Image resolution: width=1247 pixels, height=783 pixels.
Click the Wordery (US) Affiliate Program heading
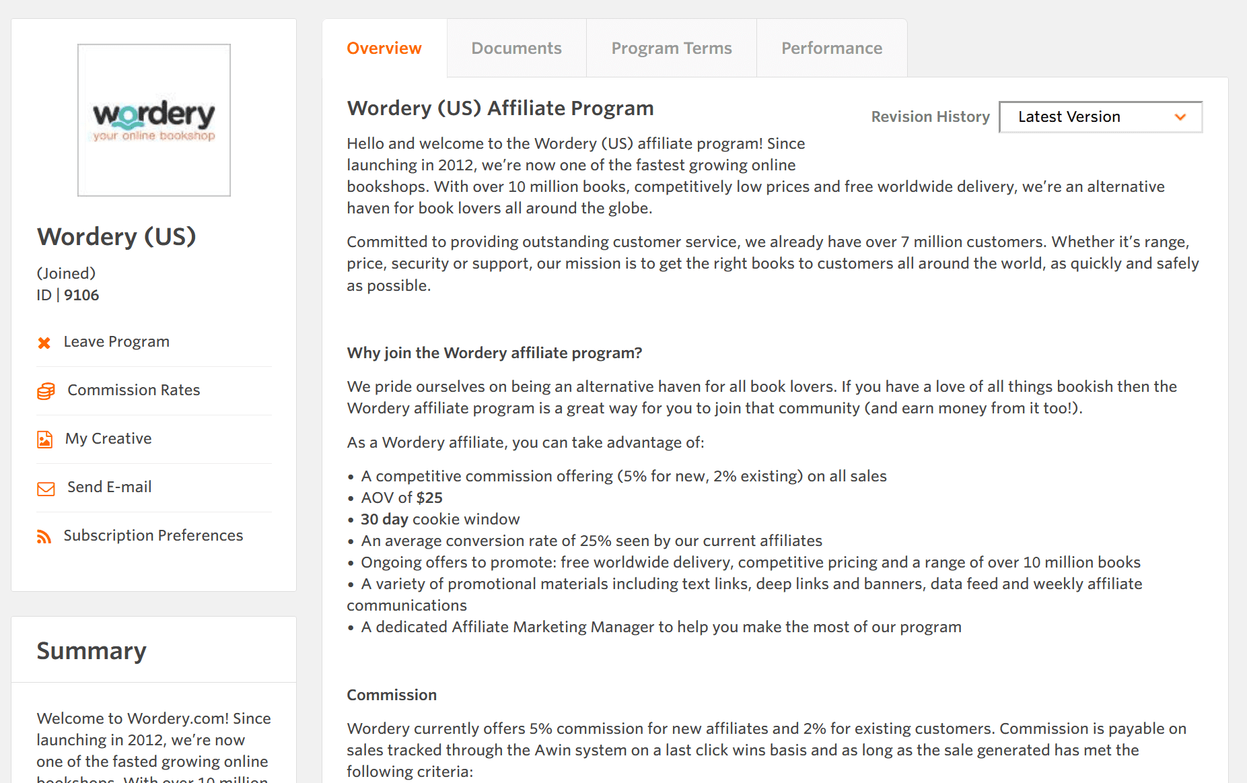pos(501,108)
